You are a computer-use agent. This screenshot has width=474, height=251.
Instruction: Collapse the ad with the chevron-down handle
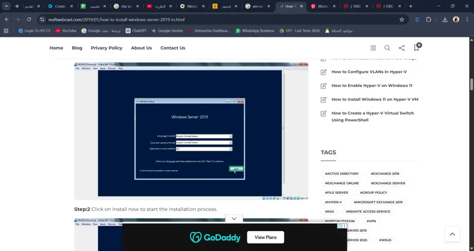pos(234,219)
